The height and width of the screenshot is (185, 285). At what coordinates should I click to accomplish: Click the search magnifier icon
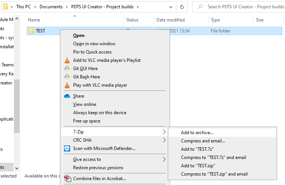click(200, 7)
